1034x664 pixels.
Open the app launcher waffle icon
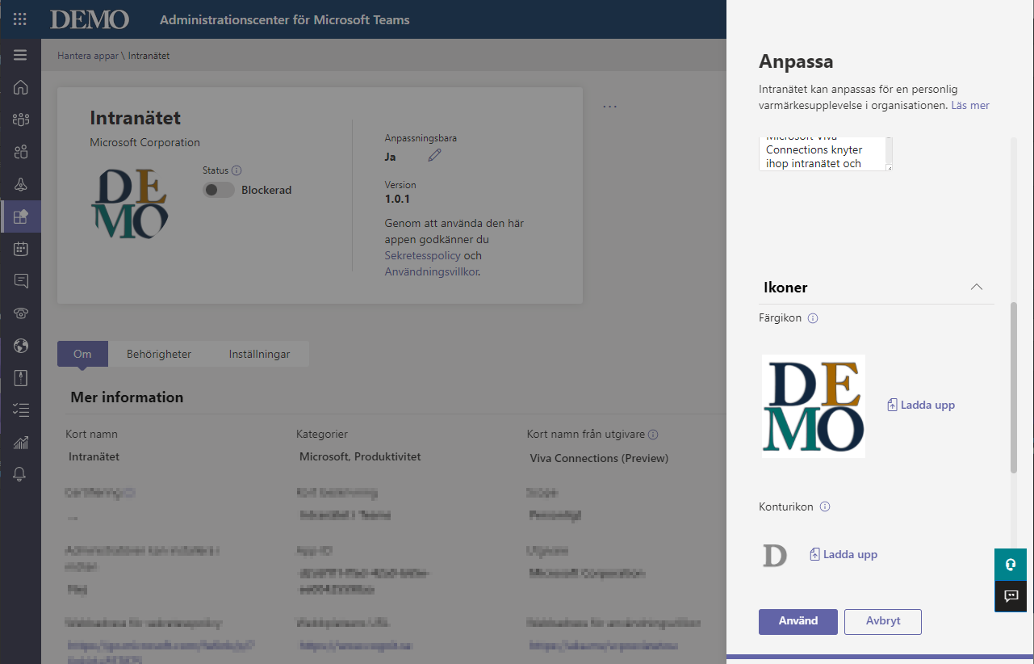pos(20,19)
